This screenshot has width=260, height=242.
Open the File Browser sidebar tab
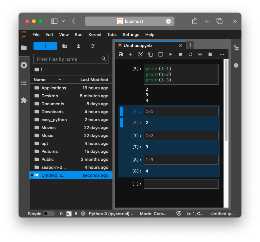[24, 48]
